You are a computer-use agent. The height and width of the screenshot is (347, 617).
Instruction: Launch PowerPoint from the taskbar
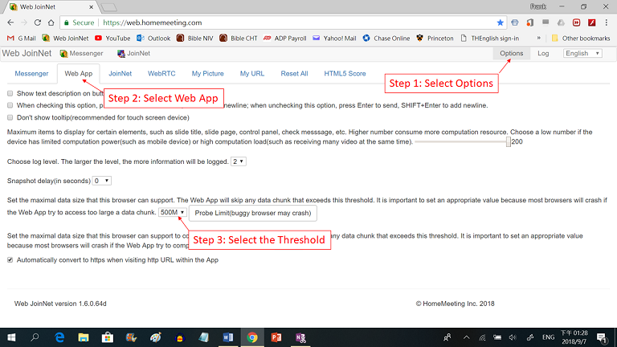[x=276, y=337]
